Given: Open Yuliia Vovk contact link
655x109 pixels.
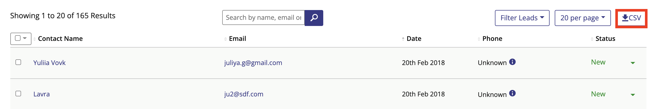Looking at the screenshot, I should (x=49, y=63).
